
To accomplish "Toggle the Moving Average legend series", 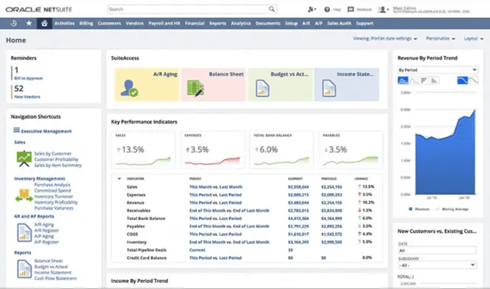I will [451, 209].
